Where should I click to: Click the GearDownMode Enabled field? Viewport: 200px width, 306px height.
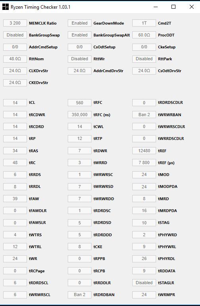[x=80, y=23]
